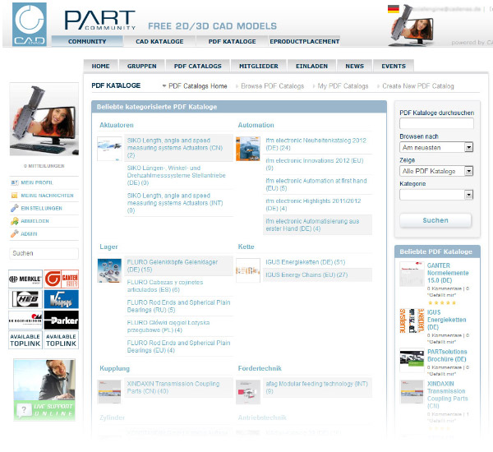Image resolution: width=493 pixels, height=452 pixels.
Task: Open the afag thumbnail under Fördertechnik
Action: tap(248, 392)
